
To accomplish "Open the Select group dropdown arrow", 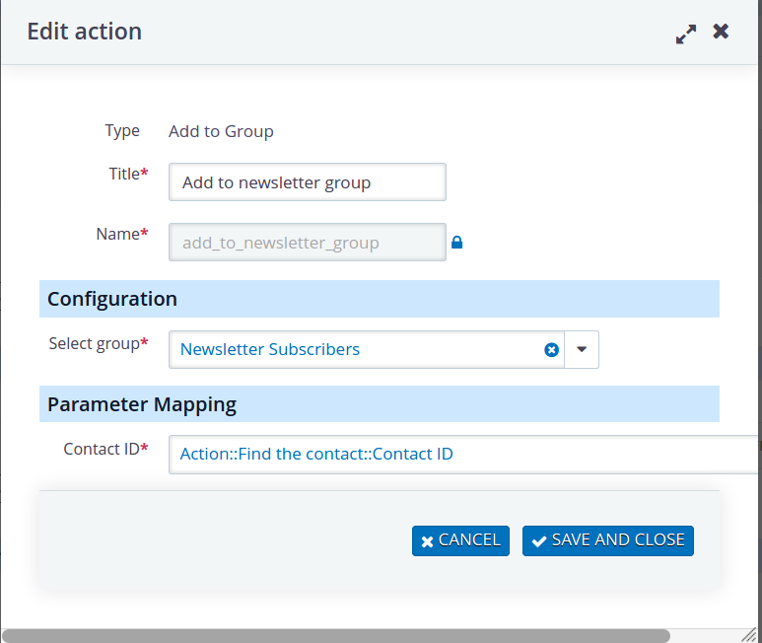I will point(582,349).
